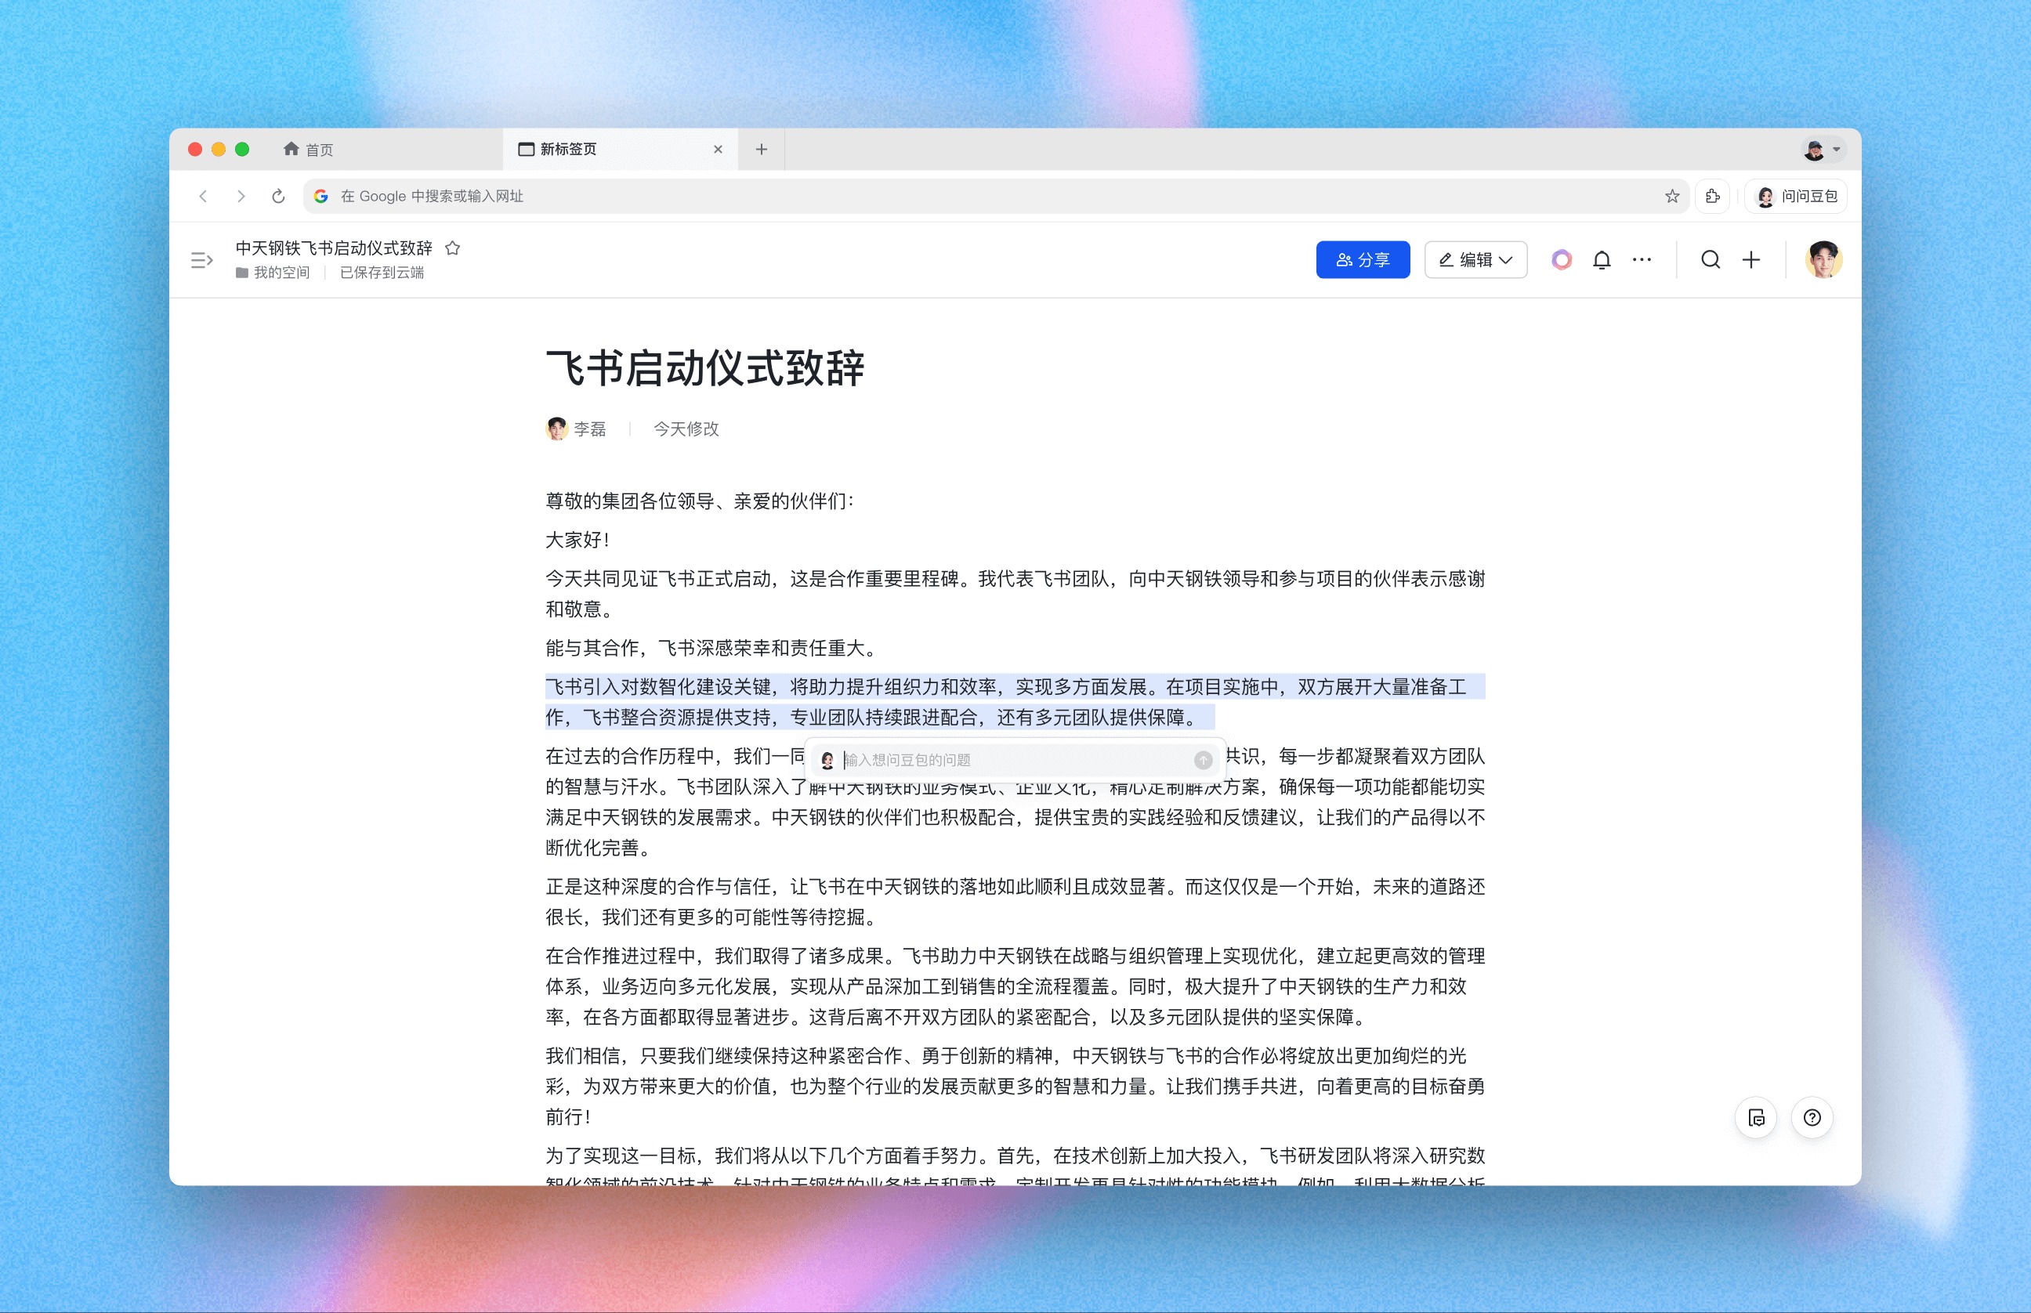Open a new browser tab with plus
2031x1313 pixels.
[x=762, y=149]
